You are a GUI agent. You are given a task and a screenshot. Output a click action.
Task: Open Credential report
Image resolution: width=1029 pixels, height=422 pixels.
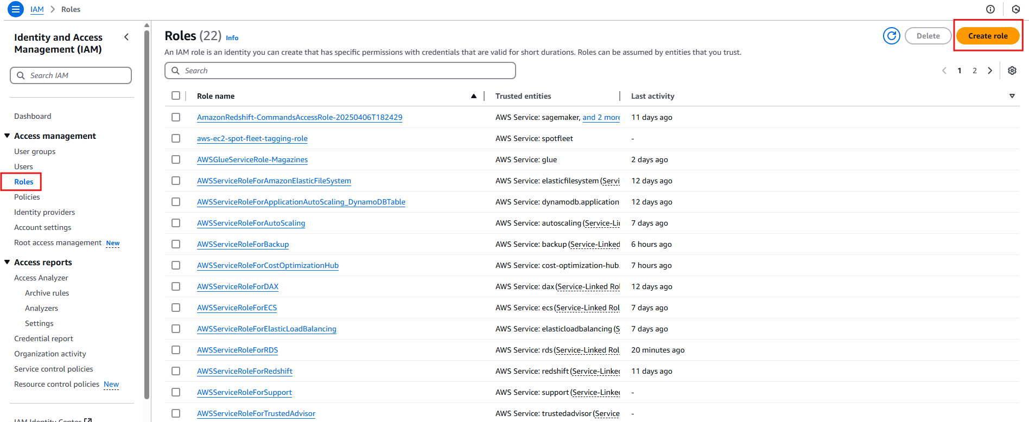tap(43, 338)
